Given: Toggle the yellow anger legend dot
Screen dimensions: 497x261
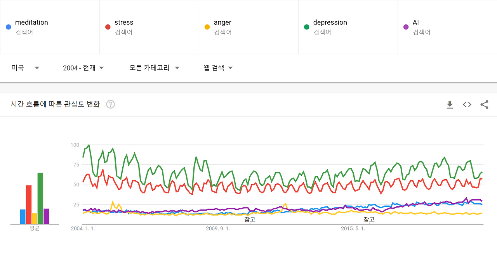Looking at the screenshot, I should (207, 27).
